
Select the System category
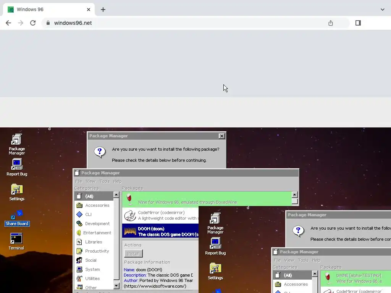click(x=94, y=269)
